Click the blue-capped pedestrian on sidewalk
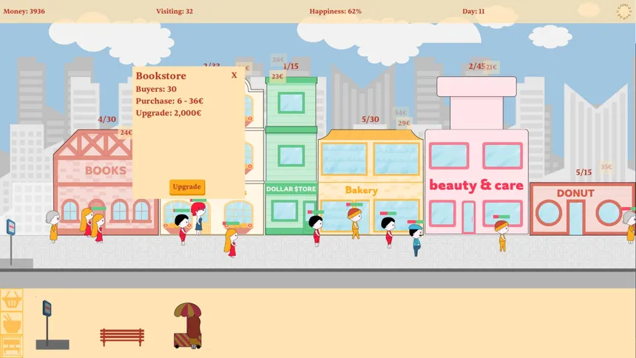This screenshot has width=636, height=358. 416,240
